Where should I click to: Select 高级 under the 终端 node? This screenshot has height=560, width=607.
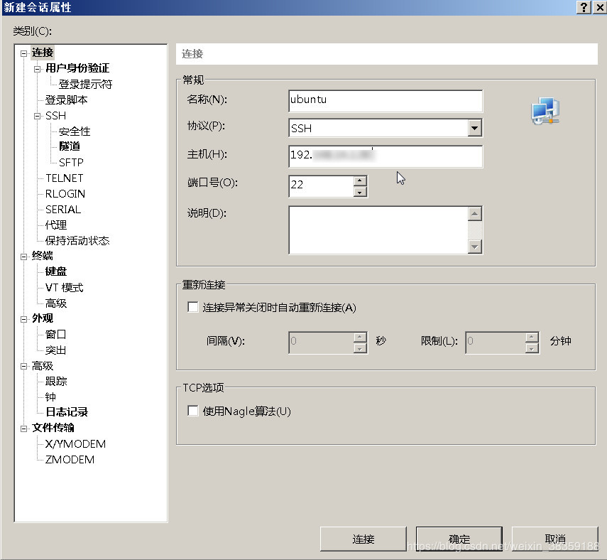(x=56, y=303)
